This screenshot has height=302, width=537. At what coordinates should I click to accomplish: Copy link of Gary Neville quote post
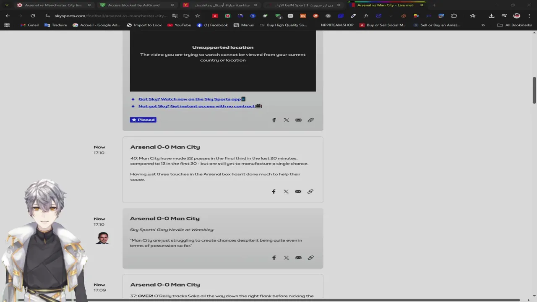click(310, 258)
